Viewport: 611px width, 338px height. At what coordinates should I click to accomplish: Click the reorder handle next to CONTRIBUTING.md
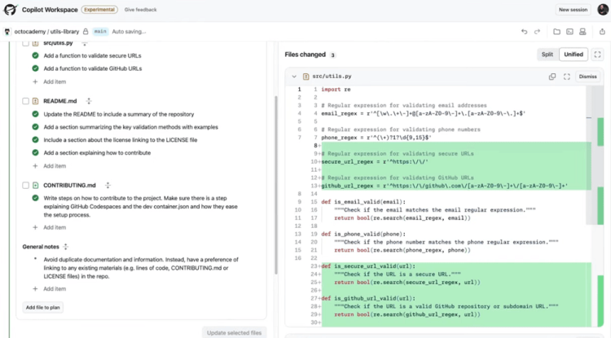click(x=108, y=186)
